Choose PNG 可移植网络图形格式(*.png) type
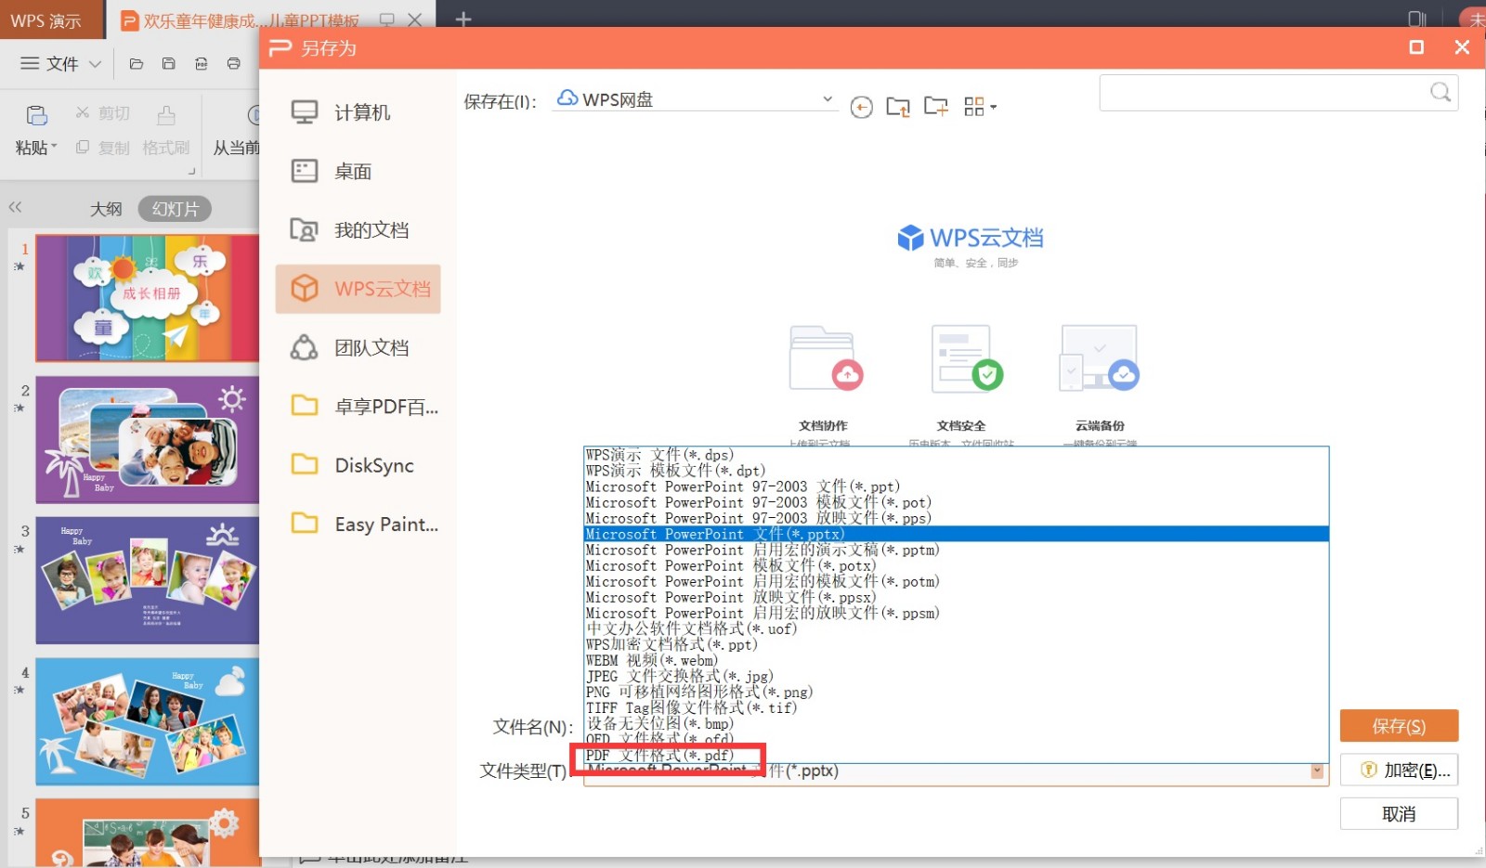1486x868 pixels. [x=956, y=692]
